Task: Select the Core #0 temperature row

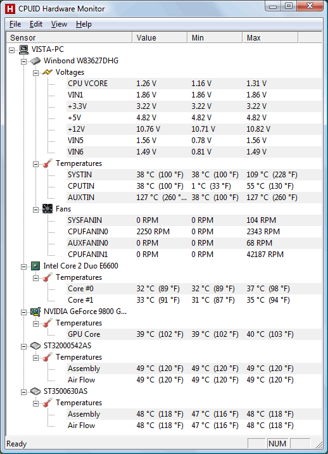Action: 194,289
